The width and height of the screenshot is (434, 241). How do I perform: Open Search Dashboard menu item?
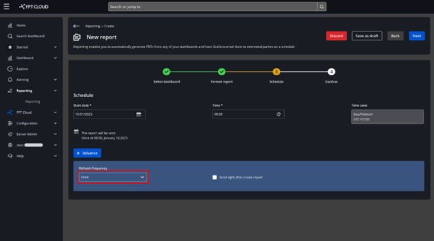[31, 36]
